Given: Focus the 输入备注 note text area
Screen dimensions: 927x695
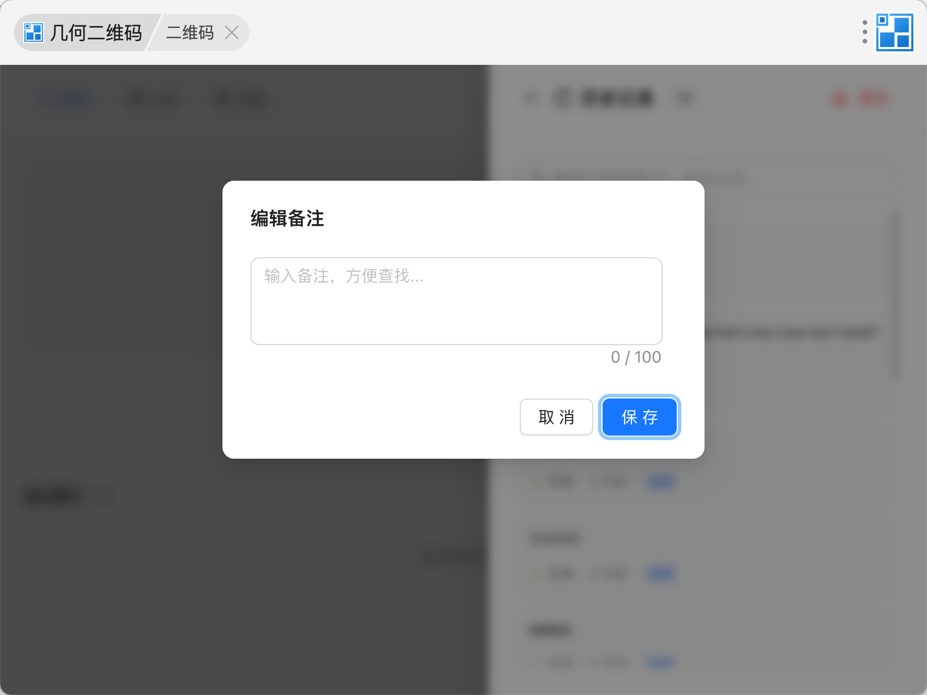Looking at the screenshot, I should tap(457, 301).
